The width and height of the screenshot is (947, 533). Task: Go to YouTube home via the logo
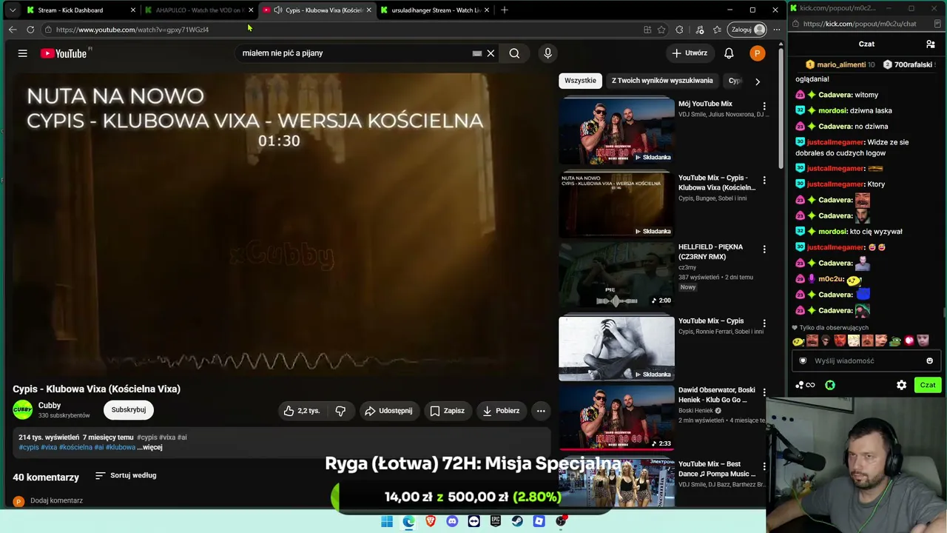(64, 53)
